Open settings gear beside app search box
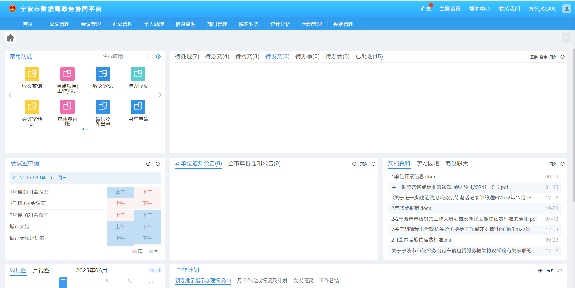The height and width of the screenshot is (288, 575). tap(158, 57)
